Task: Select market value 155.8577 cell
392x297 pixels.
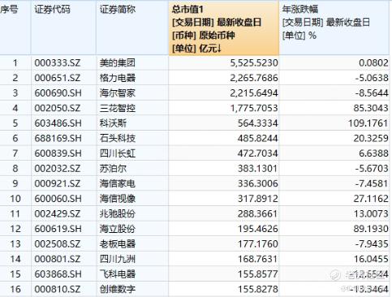Action: 224,274
